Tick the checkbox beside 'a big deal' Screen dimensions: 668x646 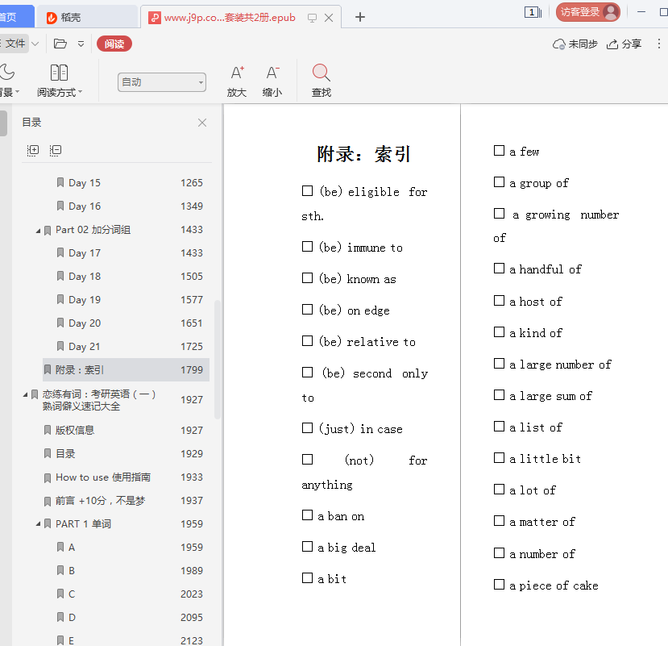coord(307,547)
